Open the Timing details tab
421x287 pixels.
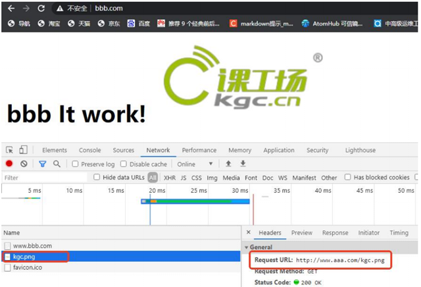pos(399,233)
